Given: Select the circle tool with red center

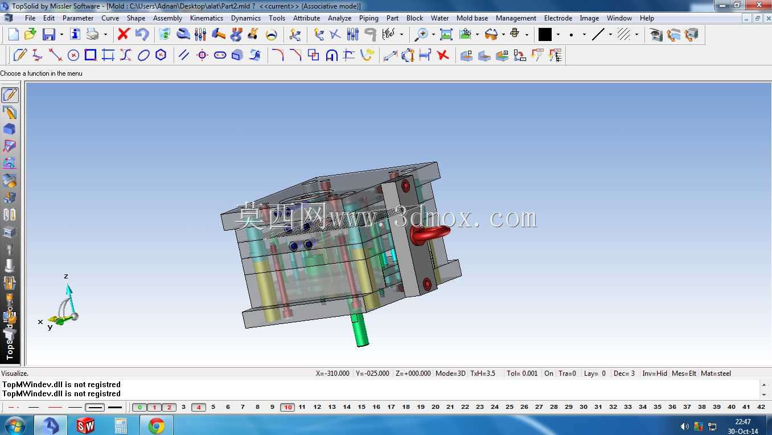Looking at the screenshot, I should [73, 55].
